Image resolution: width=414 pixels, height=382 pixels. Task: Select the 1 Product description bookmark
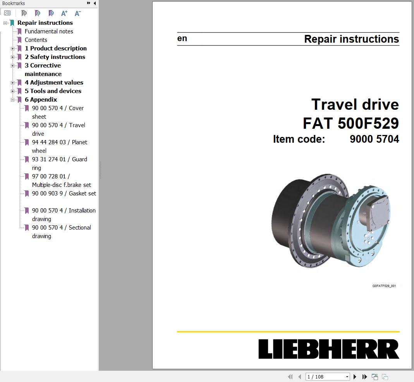pos(56,48)
